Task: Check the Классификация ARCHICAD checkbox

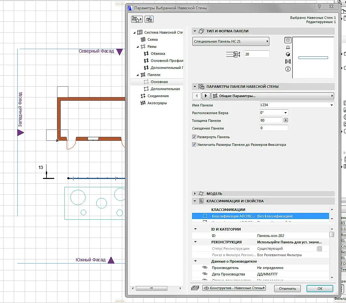Action: point(205,216)
